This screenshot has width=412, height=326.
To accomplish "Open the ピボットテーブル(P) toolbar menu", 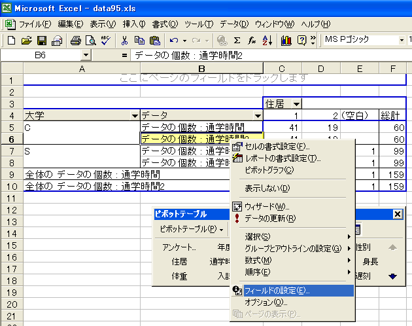I will (x=192, y=229).
